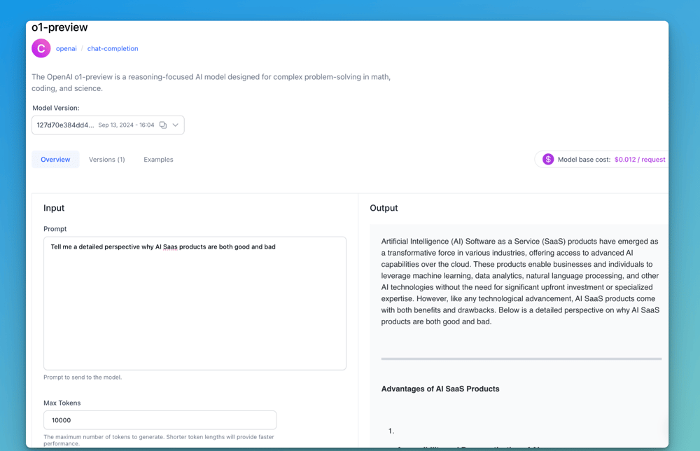Copy the model version ID
700x451 pixels.
163,125
